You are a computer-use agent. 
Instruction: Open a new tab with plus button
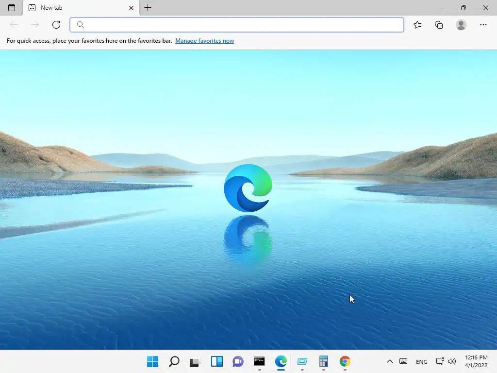[x=148, y=8]
